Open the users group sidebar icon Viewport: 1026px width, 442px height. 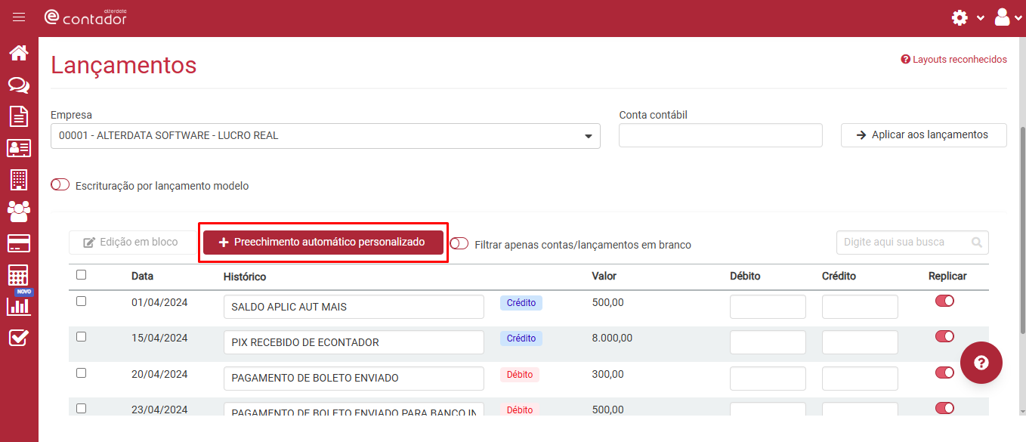tap(19, 211)
